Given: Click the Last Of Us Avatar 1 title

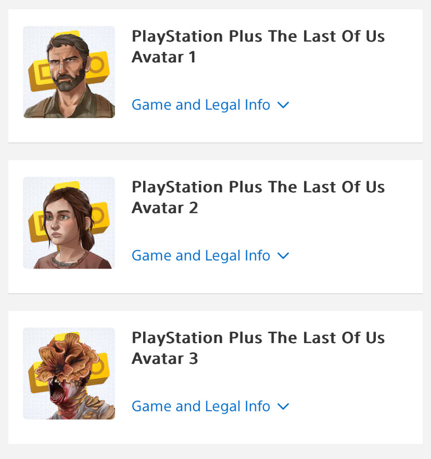Looking at the screenshot, I should coord(258,46).
